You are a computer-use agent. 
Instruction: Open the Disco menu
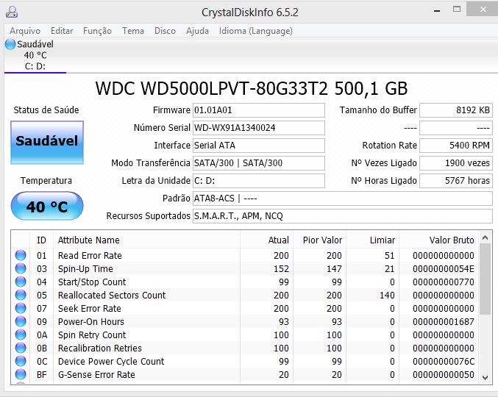165,31
